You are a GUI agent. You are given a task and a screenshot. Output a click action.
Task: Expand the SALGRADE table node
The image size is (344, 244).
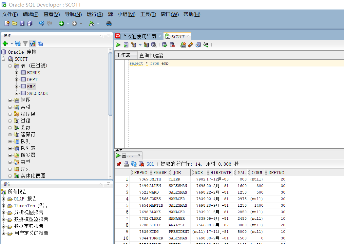click(16, 93)
